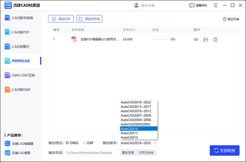
Task: Select the CAD版本转换 sidebar tab
Action: pos(21,18)
